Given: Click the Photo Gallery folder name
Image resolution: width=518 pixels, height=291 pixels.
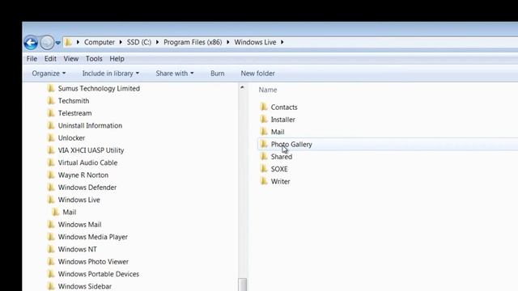Looking at the screenshot, I should click(291, 144).
